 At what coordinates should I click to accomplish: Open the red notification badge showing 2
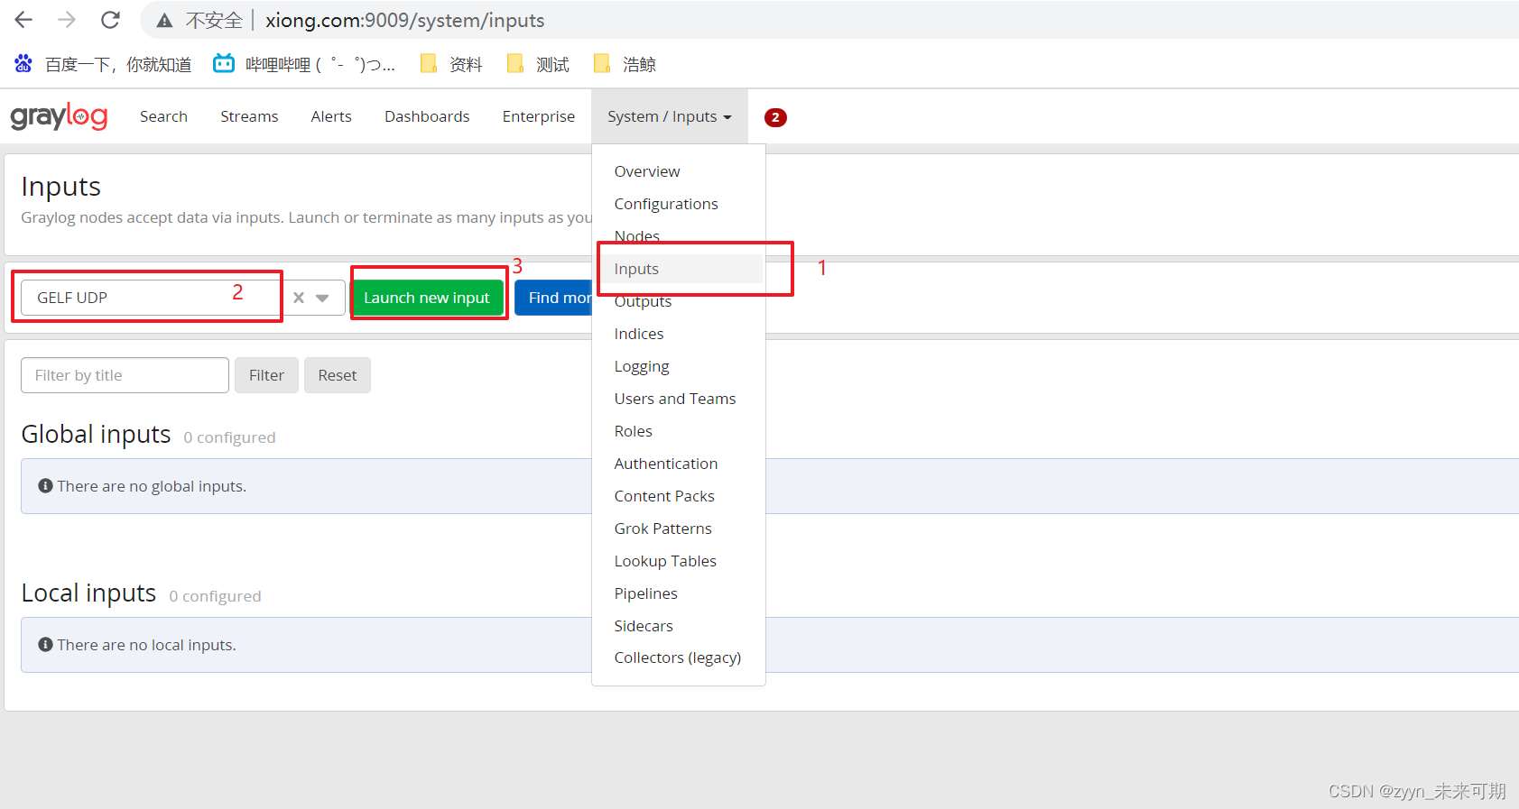click(775, 117)
